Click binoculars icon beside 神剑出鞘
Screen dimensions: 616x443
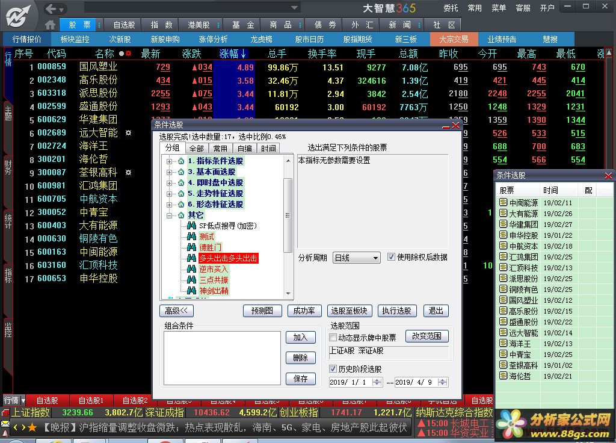pyautogui.click(x=191, y=291)
